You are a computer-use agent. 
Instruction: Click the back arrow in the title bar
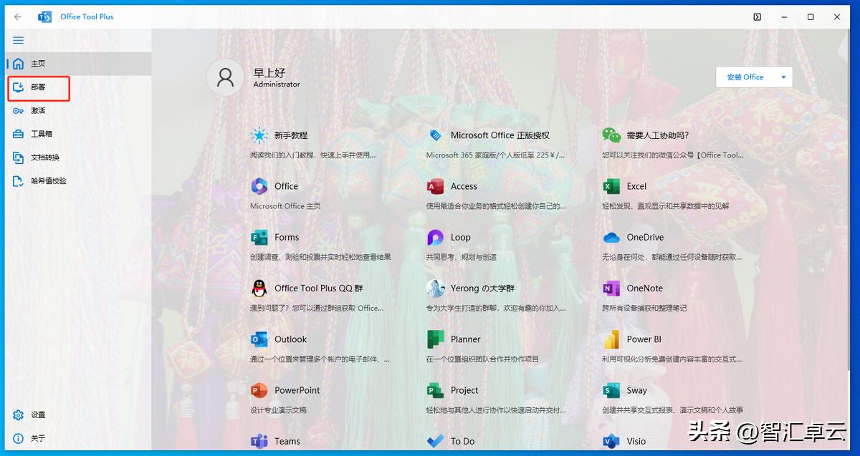pos(17,16)
